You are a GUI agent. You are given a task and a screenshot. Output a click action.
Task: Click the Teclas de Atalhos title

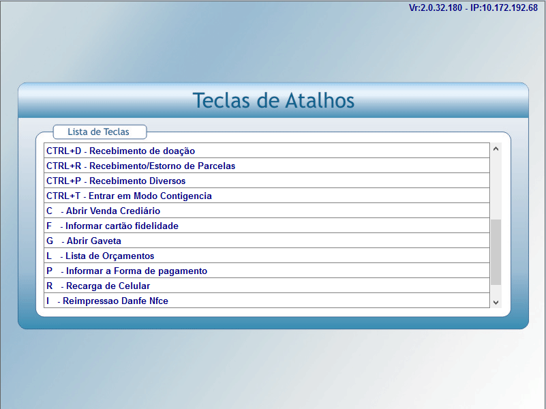click(273, 101)
